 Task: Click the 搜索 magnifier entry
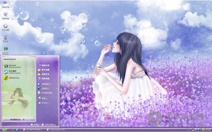click(x=43, y=98)
